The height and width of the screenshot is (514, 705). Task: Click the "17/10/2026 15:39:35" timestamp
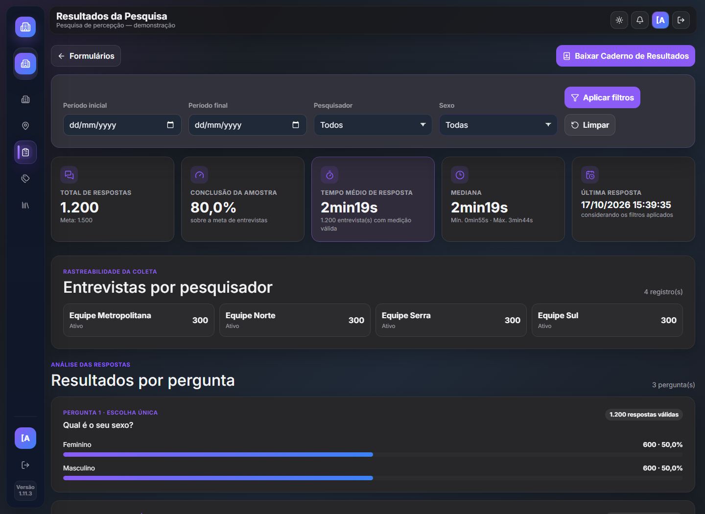[x=626, y=205]
